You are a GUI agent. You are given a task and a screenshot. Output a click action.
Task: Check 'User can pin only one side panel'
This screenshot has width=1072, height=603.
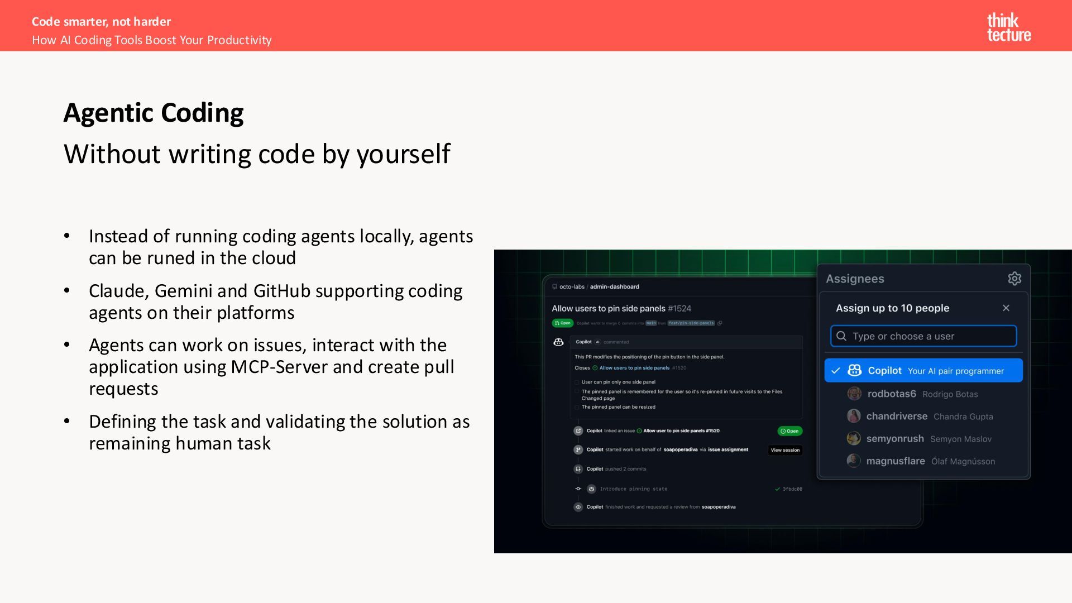coord(577,382)
